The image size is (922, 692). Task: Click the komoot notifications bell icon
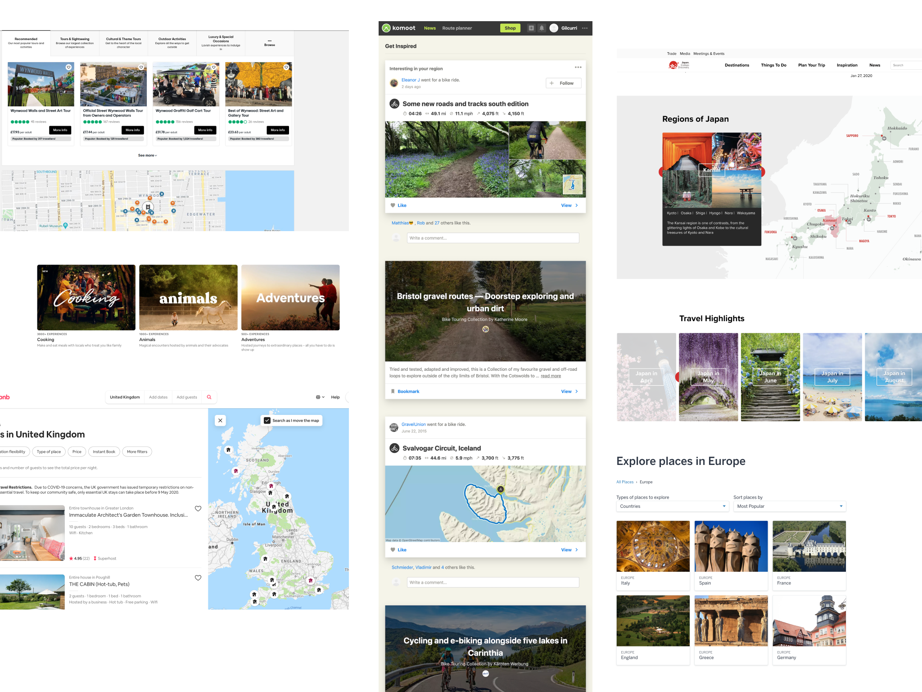[x=542, y=28]
